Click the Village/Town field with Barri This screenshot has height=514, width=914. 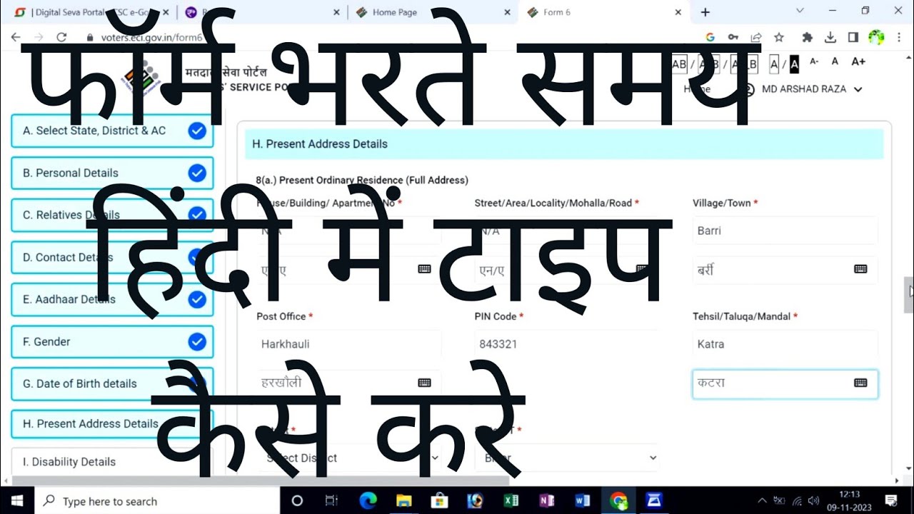coord(785,231)
